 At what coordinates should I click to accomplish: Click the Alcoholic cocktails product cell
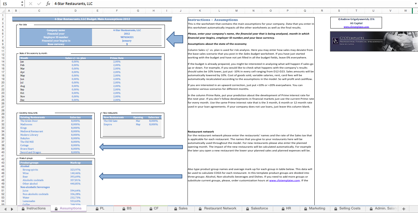pos(39,180)
